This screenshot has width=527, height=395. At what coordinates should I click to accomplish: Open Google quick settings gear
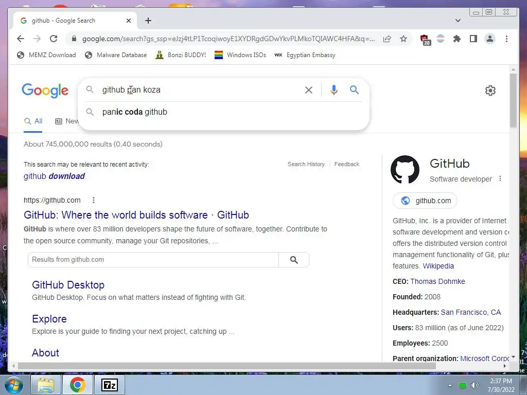coord(490,91)
